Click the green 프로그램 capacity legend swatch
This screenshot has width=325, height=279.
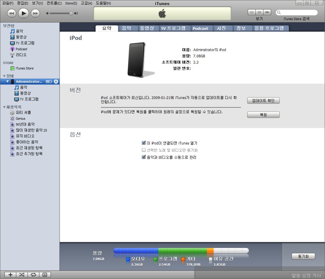(156, 259)
